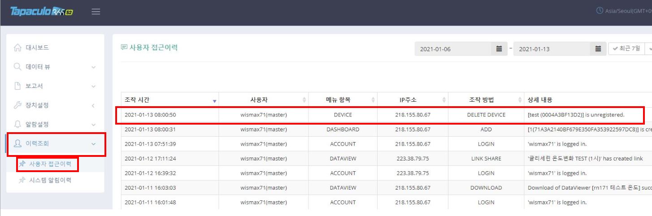Screen dimensions: 652x216
Task: Click the Asia/Seoul timezone text
Action: [629, 11]
